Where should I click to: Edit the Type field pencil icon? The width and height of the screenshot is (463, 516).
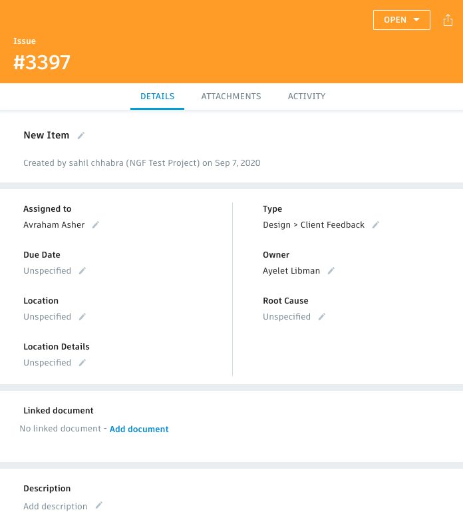[x=376, y=225]
